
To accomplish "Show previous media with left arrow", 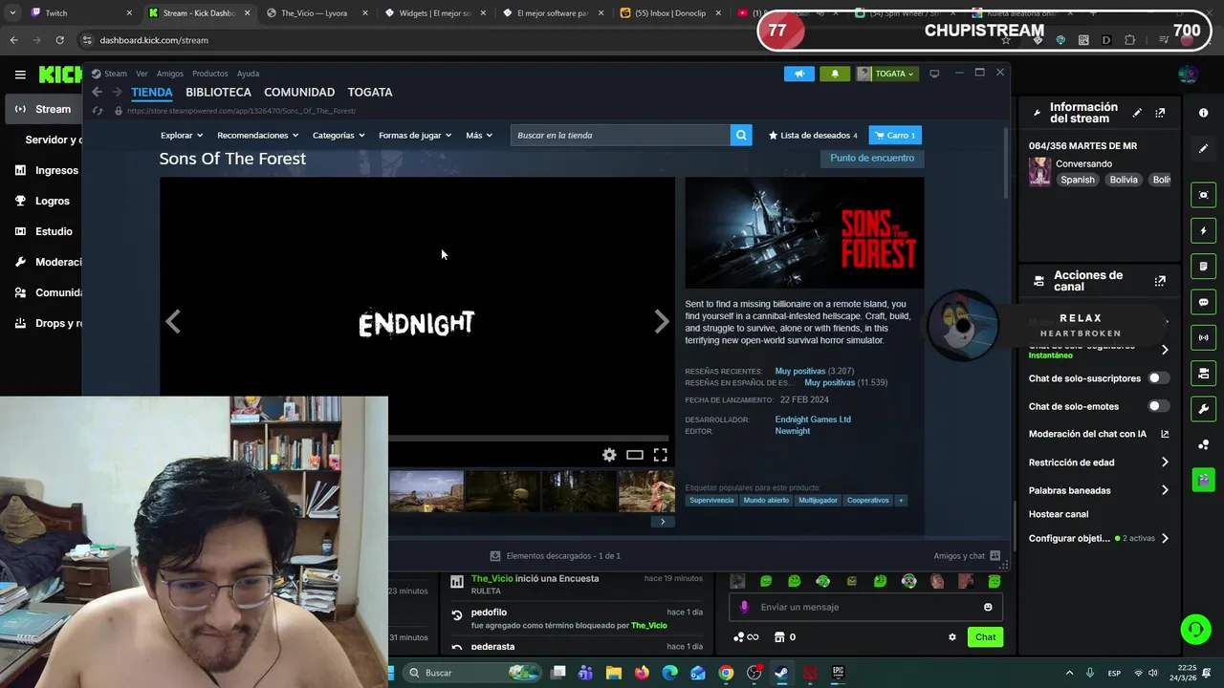I will (x=173, y=322).
